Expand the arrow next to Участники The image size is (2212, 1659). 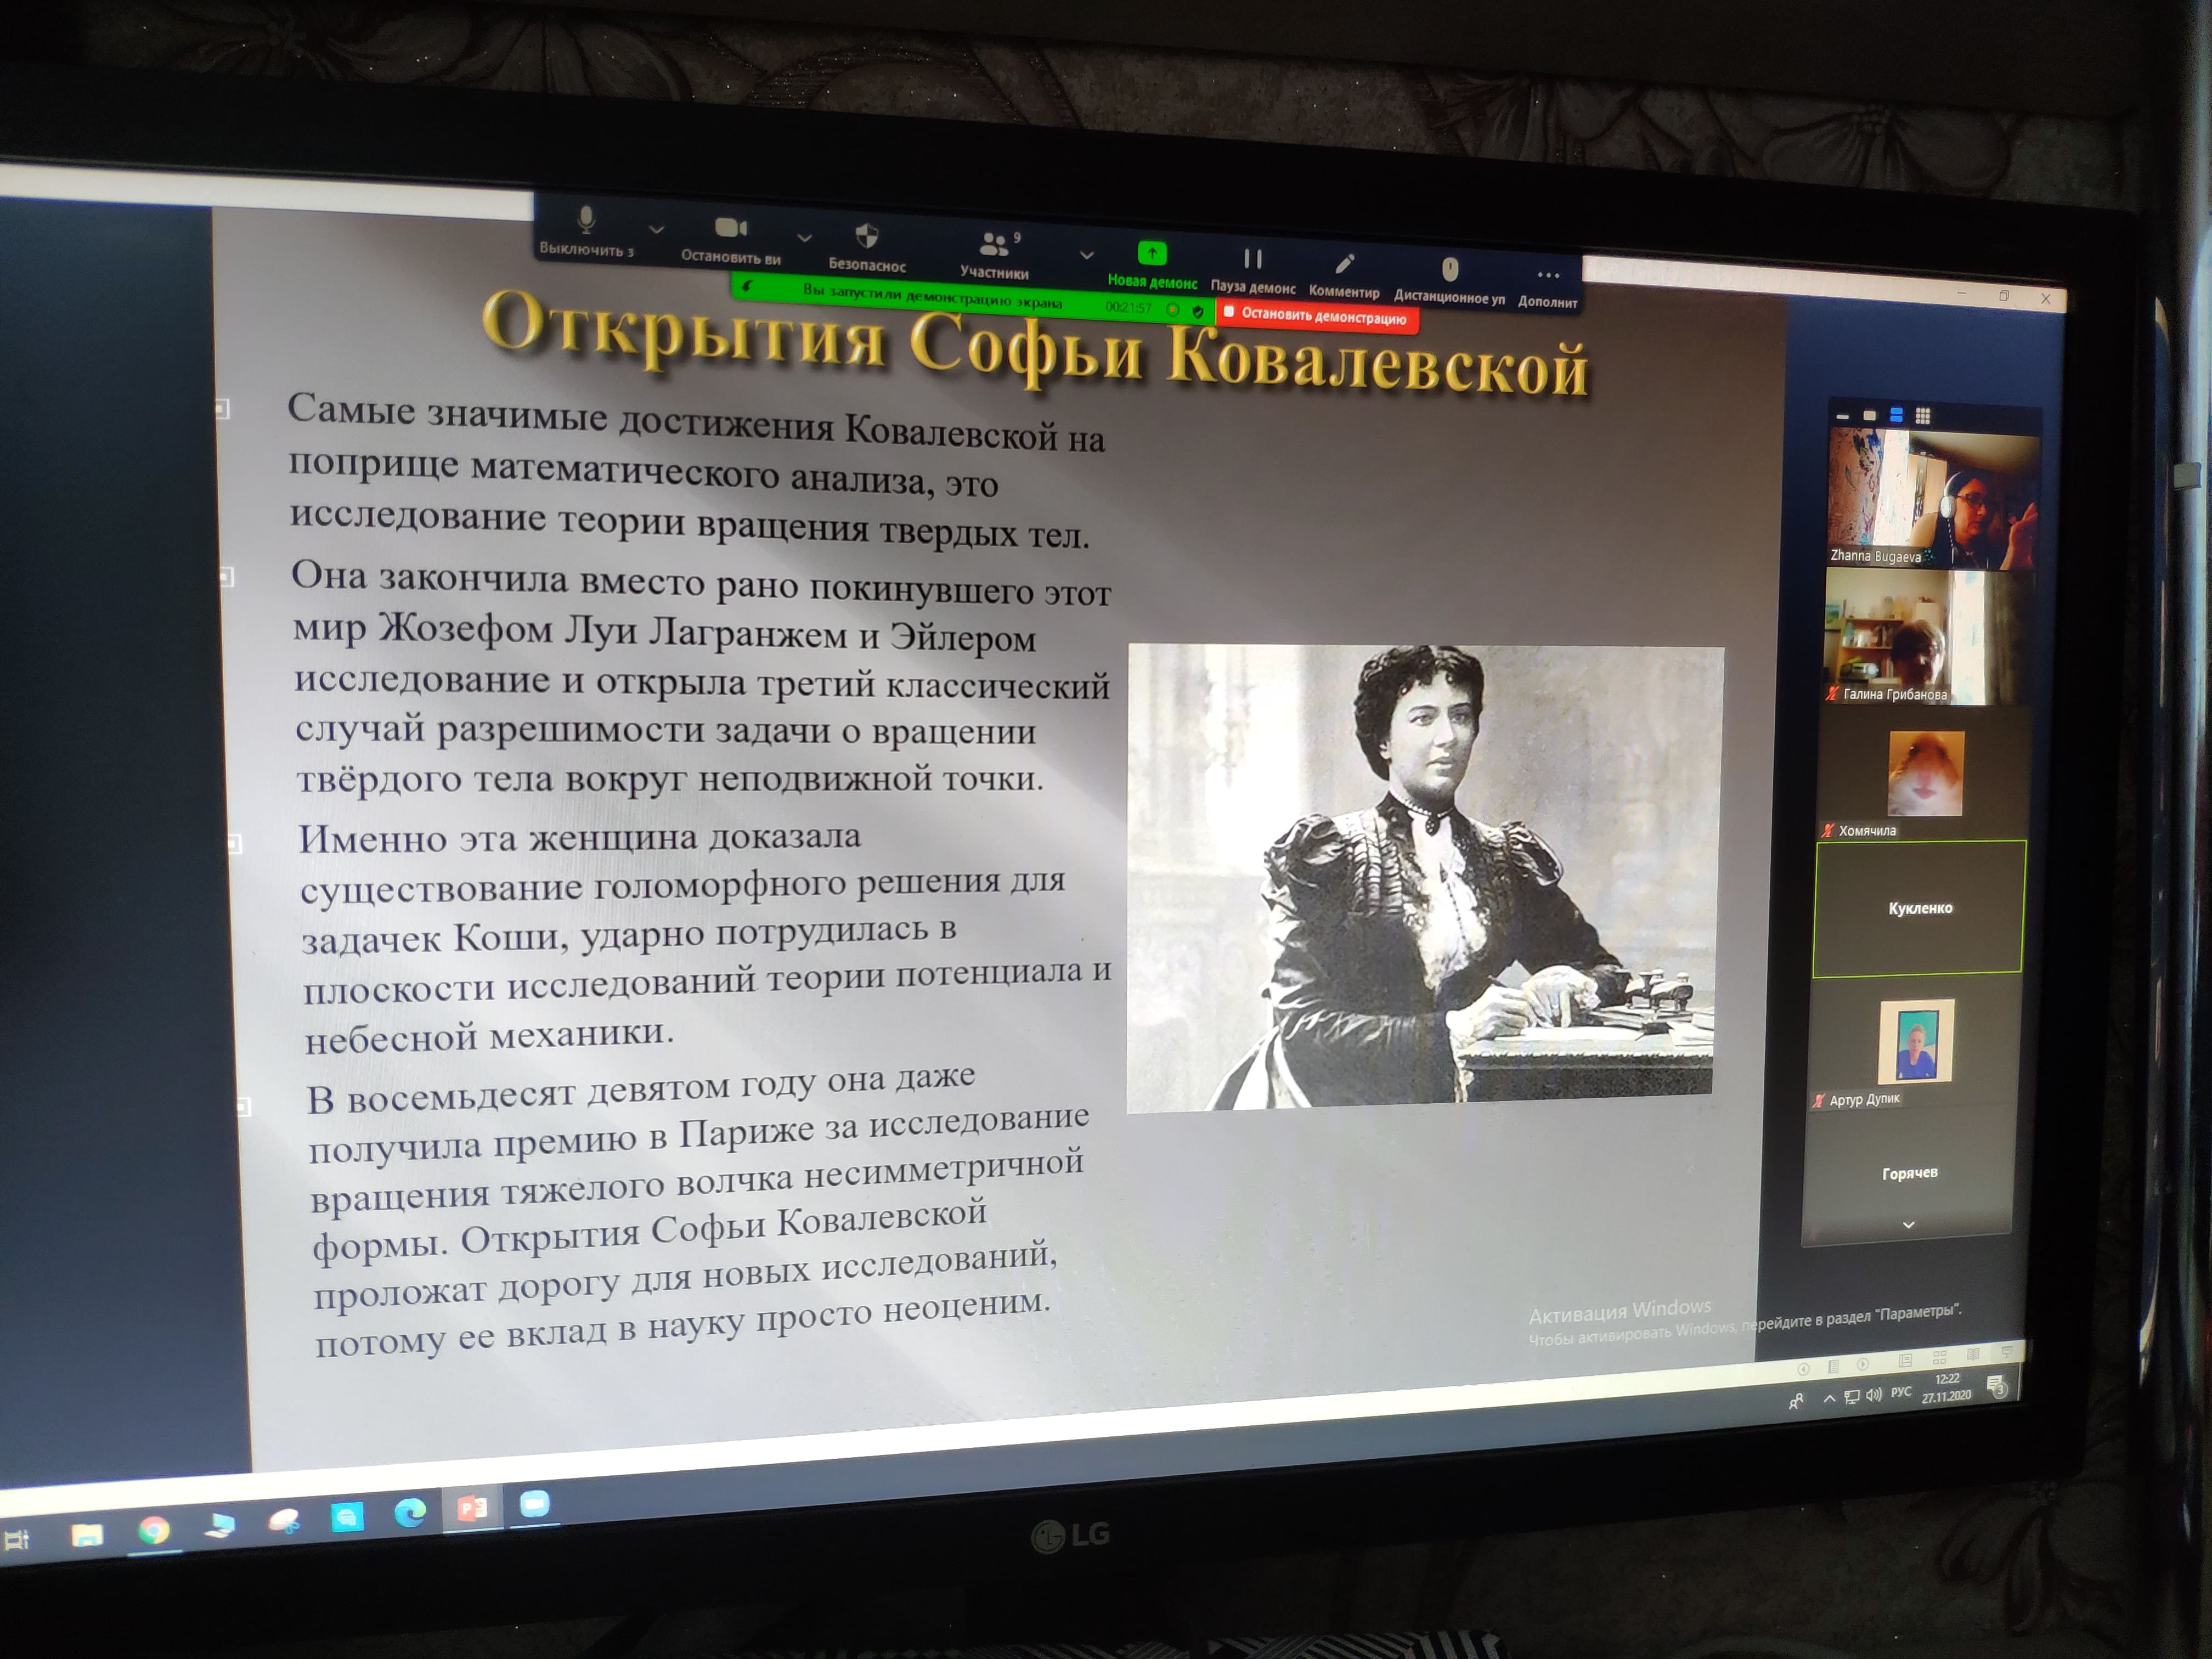click(1086, 256)
